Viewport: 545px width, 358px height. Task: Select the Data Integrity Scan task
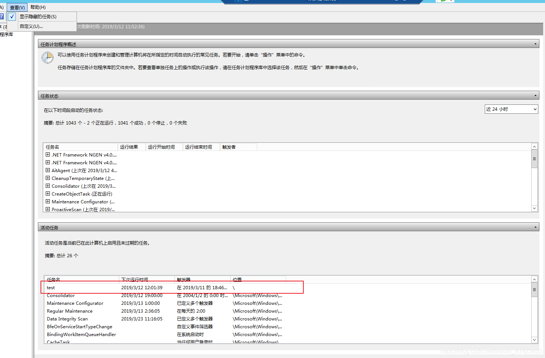point(67,319)
